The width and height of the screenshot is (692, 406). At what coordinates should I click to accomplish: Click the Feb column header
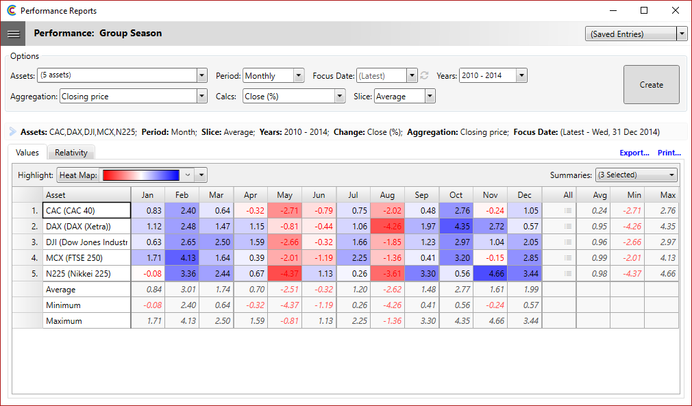(x=182, y=195)
